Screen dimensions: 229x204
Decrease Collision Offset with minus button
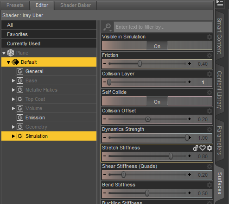[105, 119]
